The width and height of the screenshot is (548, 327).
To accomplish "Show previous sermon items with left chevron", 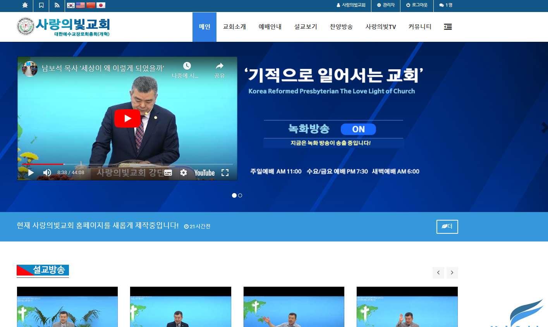I will [x=438, y=273].
